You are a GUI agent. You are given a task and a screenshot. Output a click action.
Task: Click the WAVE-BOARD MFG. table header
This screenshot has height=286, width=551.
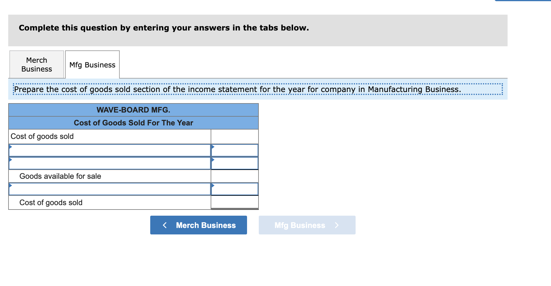pyautogui.click(x=133, y=110)
